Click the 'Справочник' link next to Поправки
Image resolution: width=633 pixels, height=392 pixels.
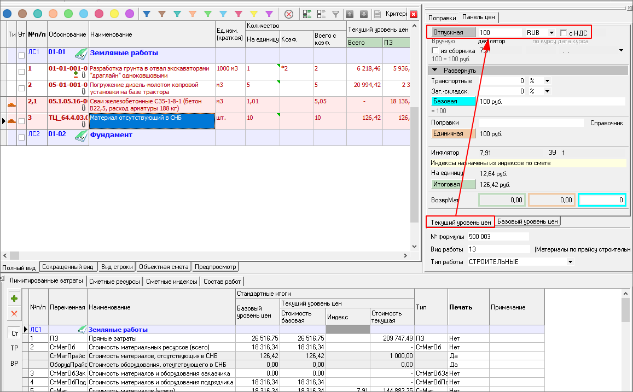[606, 123]
